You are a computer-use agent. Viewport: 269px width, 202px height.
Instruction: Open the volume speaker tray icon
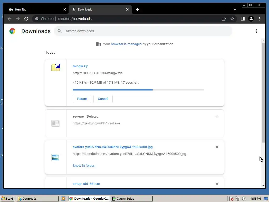244,199
